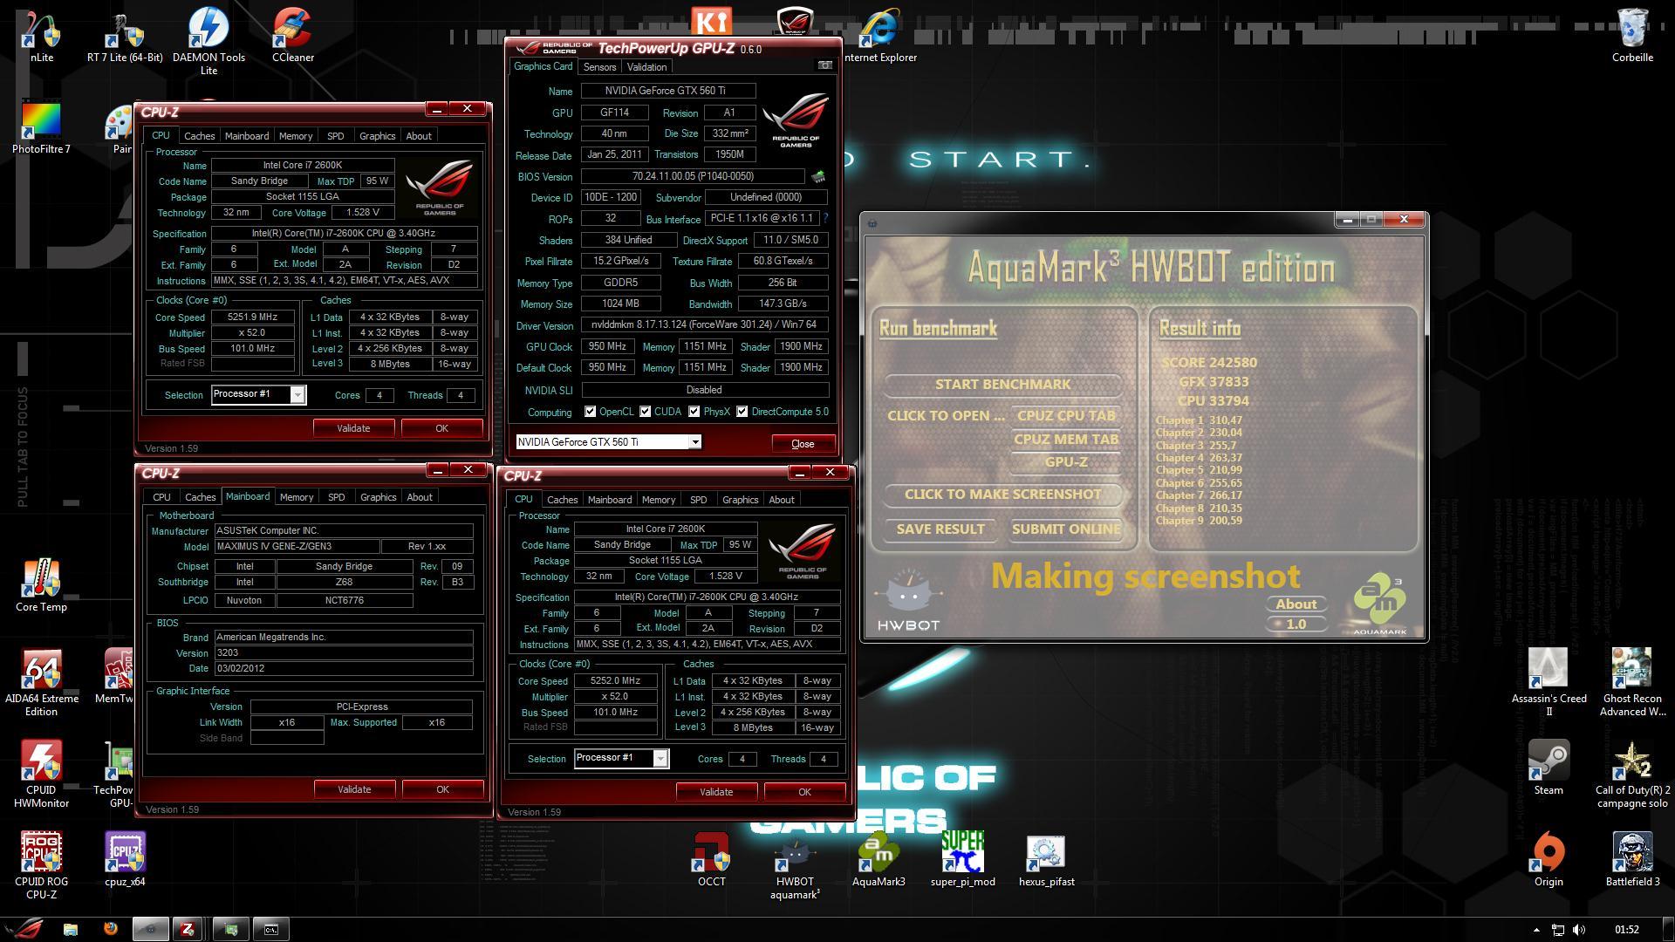Click Validate in lower-right CPU-Z window

(716, 792)
